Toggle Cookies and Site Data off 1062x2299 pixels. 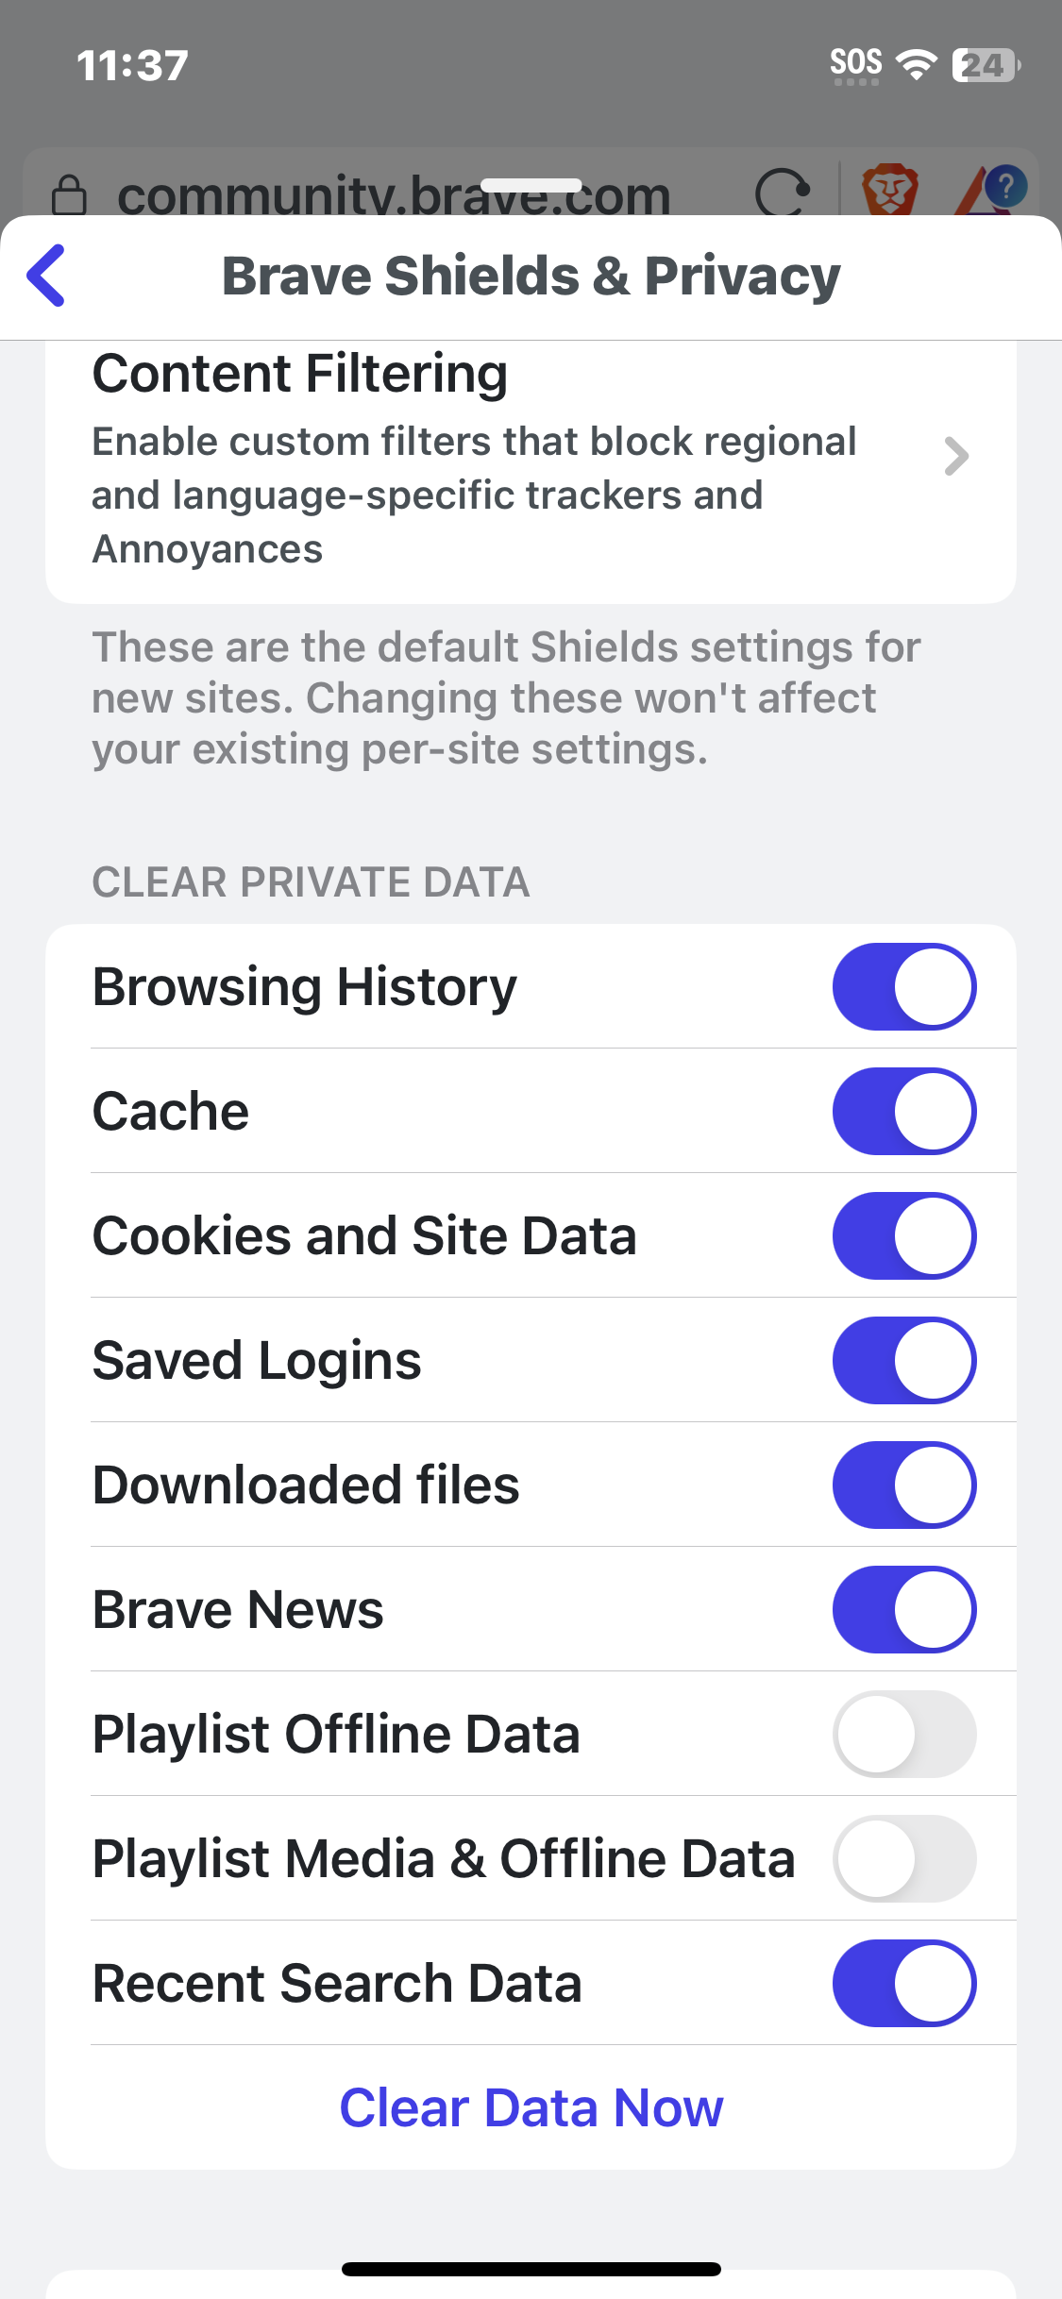pos(903,1235)
